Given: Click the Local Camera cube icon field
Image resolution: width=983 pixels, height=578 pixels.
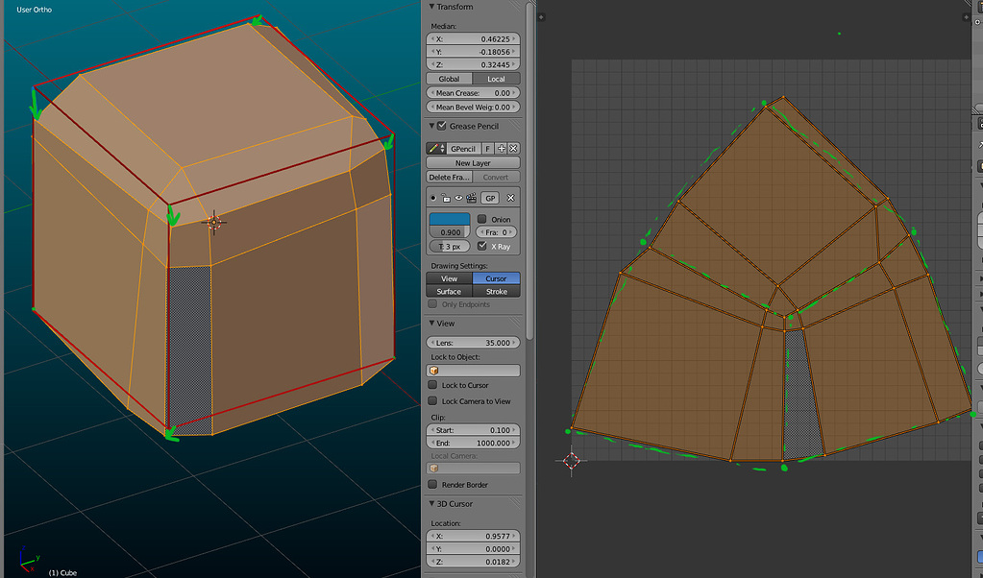Looking at the screenshot, I should point(474,469).
